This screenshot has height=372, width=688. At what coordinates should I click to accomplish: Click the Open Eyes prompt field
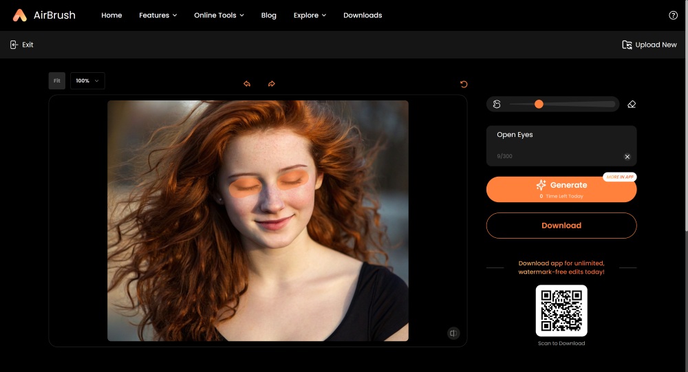(561, 146)
